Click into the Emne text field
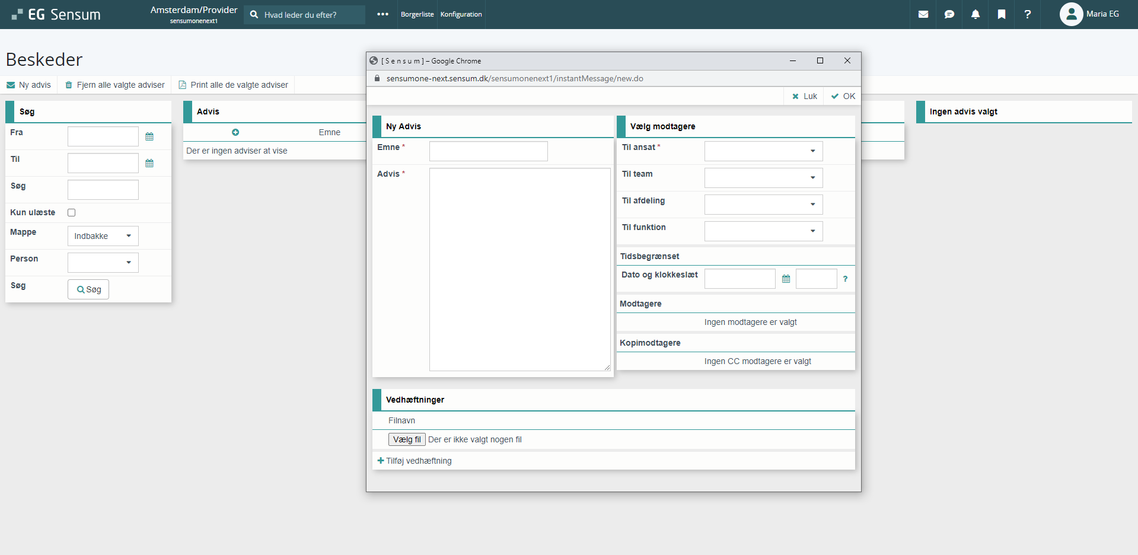The height and width of the screenshot is (555, 1138). coord(488,151)
